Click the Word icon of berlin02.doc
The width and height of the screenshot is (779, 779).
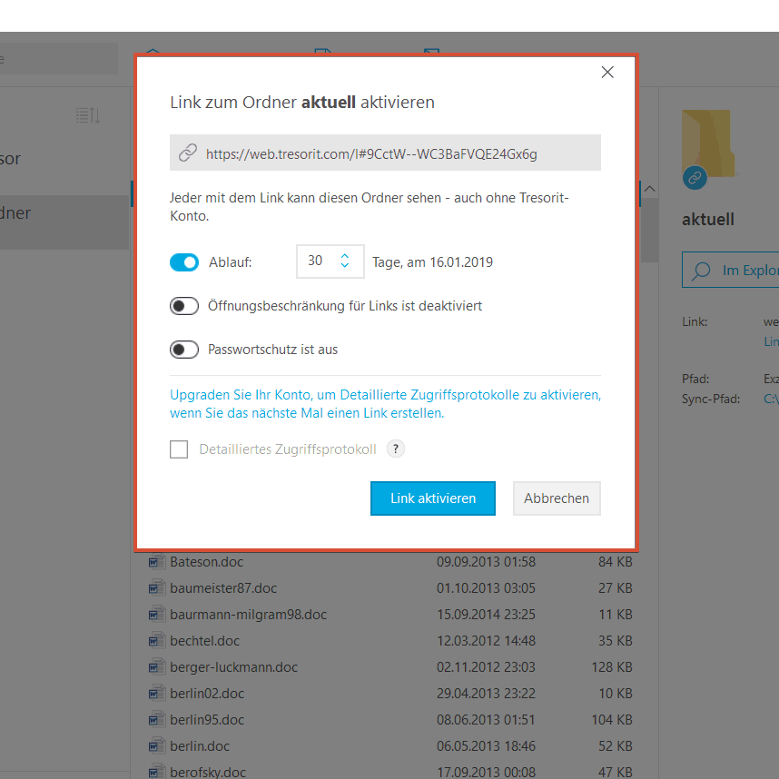coord(156,694)
